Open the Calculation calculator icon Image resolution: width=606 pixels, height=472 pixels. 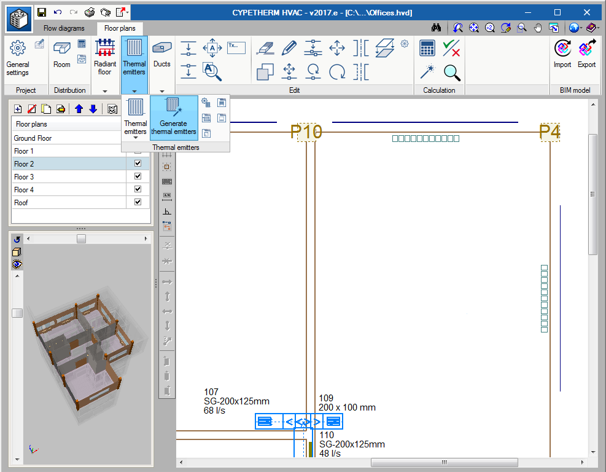(x=427, y=48)
